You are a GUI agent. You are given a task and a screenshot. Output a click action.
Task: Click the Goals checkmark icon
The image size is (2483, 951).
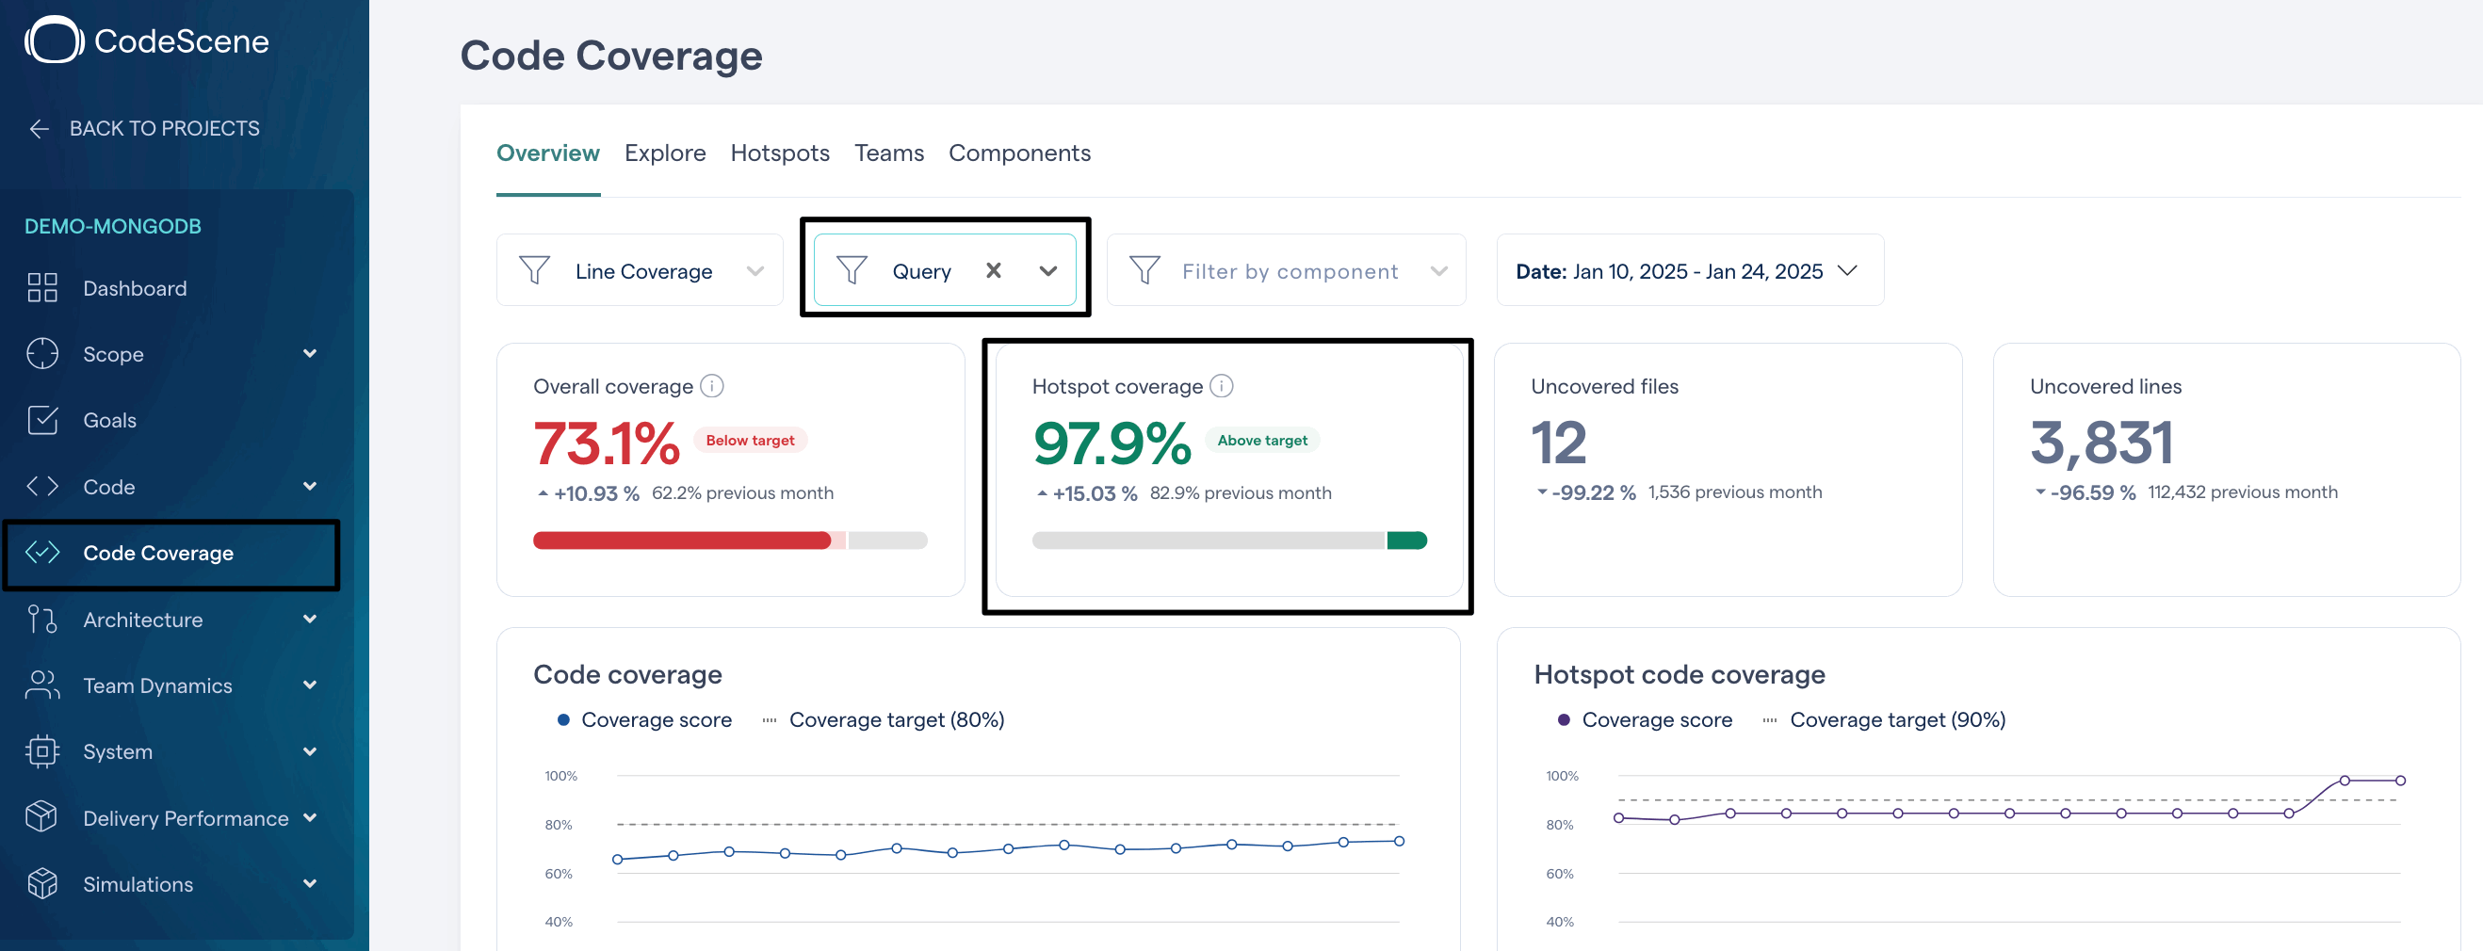(x=42, y=420)
